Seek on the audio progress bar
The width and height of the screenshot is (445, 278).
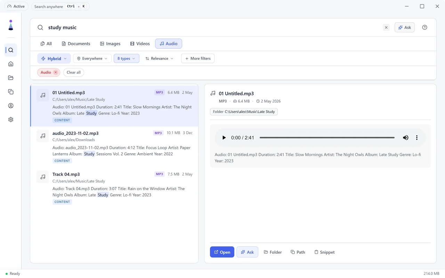(327, 138)
